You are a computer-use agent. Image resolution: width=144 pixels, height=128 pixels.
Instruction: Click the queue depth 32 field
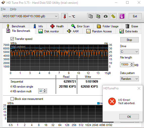tap(41, 91)
